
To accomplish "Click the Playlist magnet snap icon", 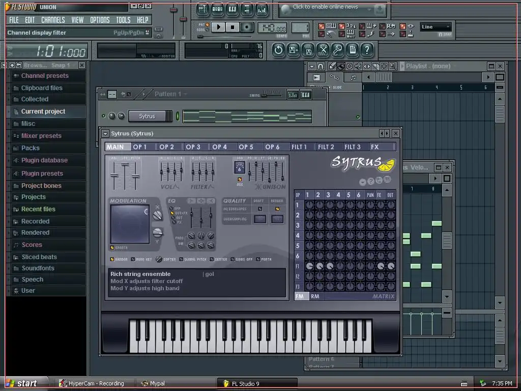I will coord(320,66).
